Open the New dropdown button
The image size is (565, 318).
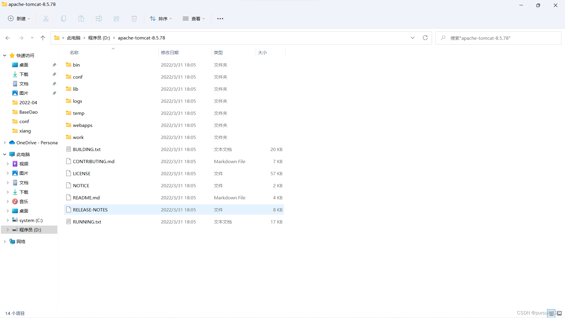(19, 19)
